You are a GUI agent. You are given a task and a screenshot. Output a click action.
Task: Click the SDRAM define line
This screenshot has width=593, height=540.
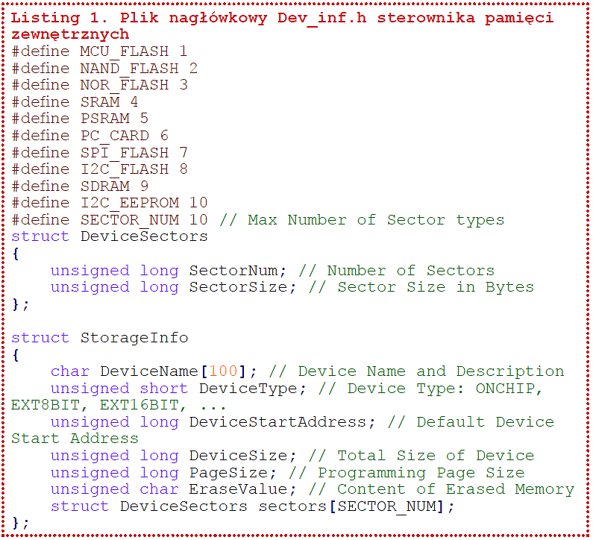point(80,186)
